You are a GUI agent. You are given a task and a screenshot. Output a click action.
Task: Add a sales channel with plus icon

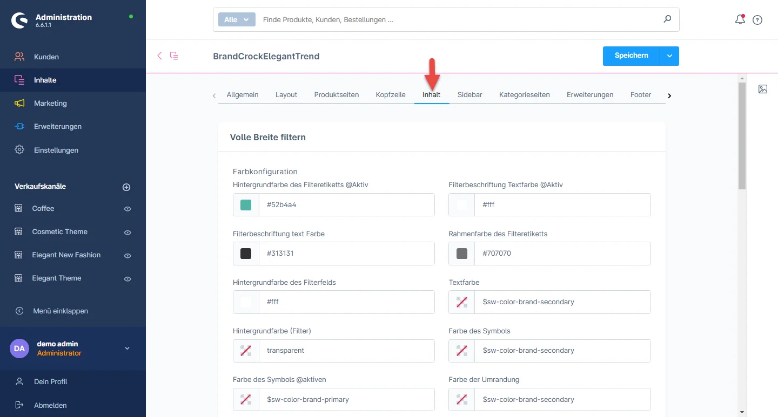[x=126, y=187]
